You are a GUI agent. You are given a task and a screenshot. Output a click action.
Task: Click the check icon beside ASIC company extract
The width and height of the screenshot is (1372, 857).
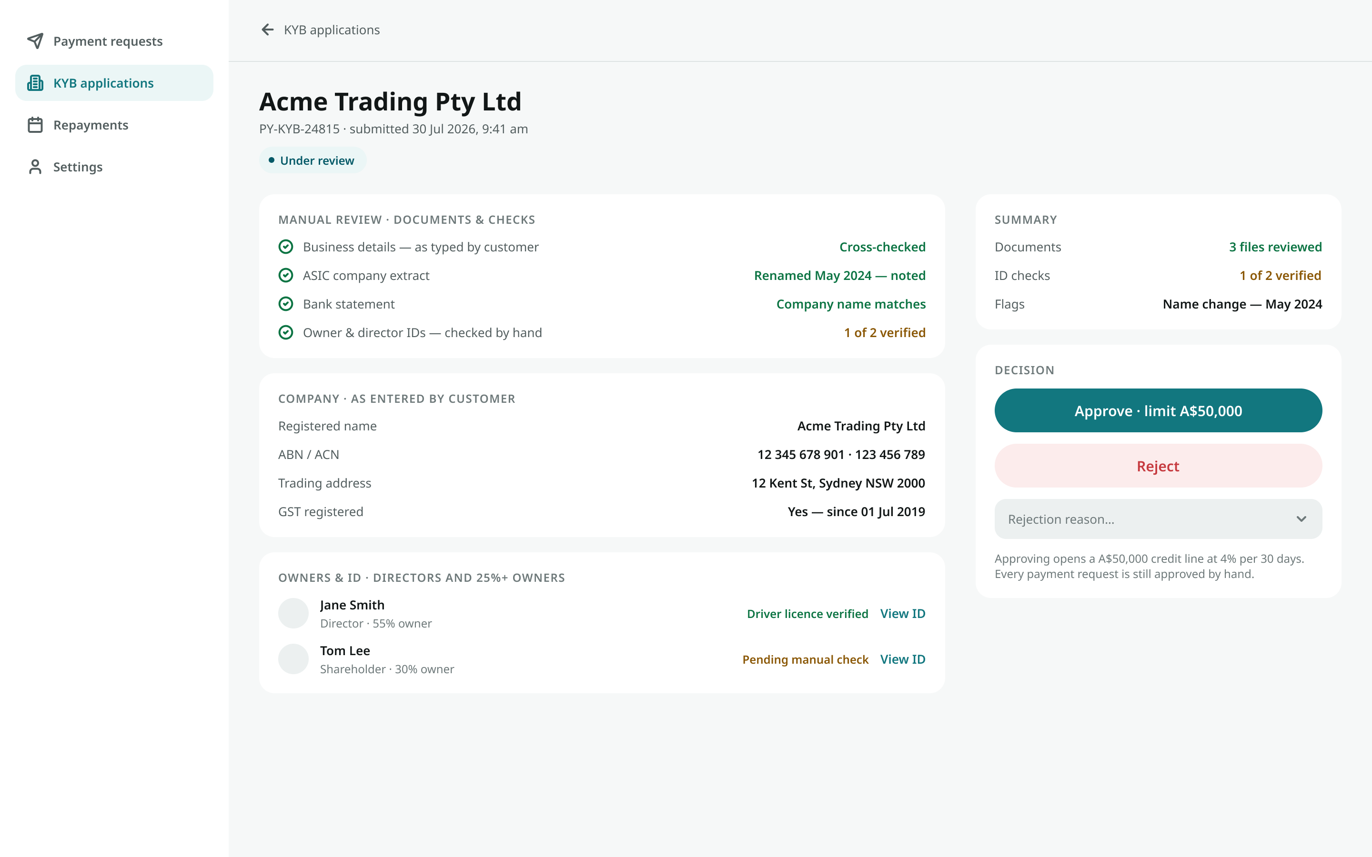tap(286, 276)
